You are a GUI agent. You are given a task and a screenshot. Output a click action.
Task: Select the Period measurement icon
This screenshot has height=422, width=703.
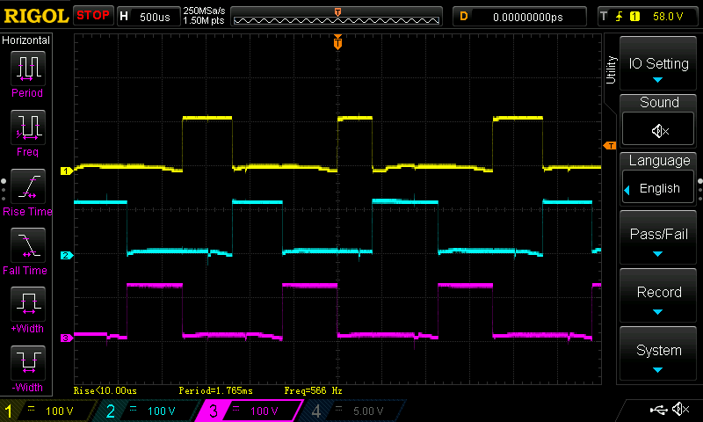click(28, 69)
